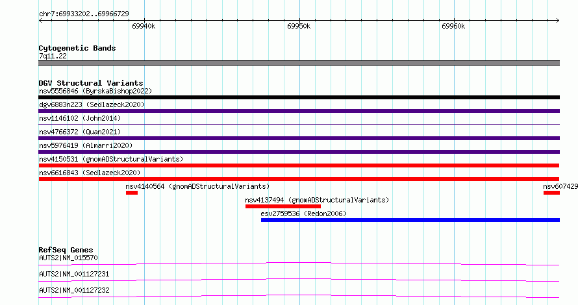Click the small red nsv4140564 variant bar
Image resolution: width=578 pixels, height=305 pixels.
[x=132, y=193]
